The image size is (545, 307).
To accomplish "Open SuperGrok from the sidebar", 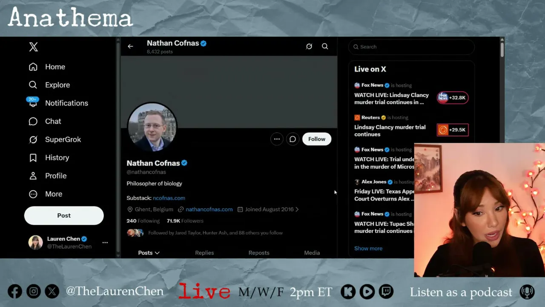I will [x=54, y=139].
